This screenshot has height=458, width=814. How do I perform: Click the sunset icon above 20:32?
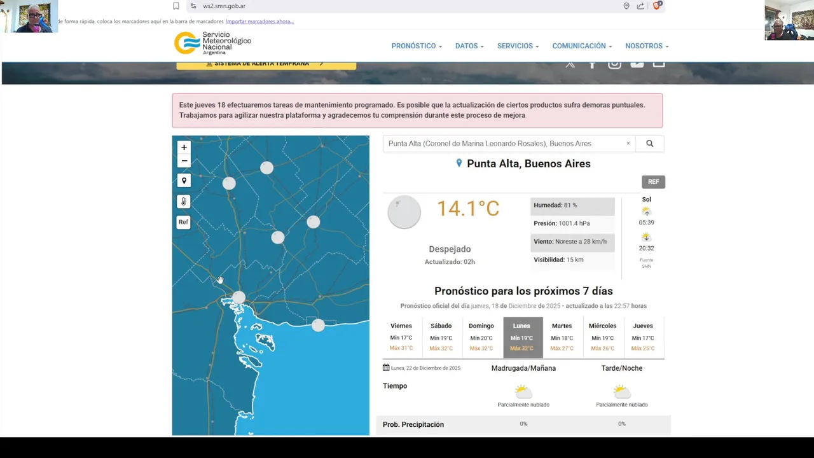click(646, 237)
